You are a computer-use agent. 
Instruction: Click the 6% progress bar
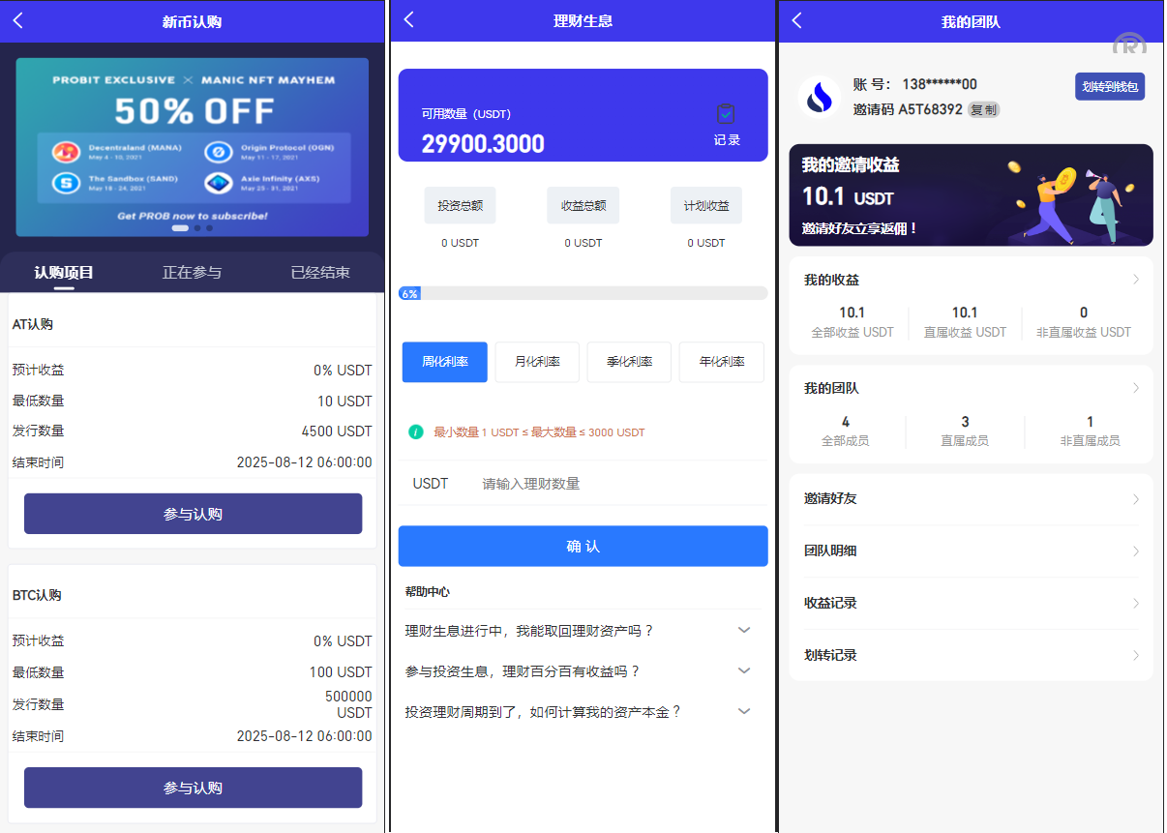pyautogui.click(x=583, y=293)
